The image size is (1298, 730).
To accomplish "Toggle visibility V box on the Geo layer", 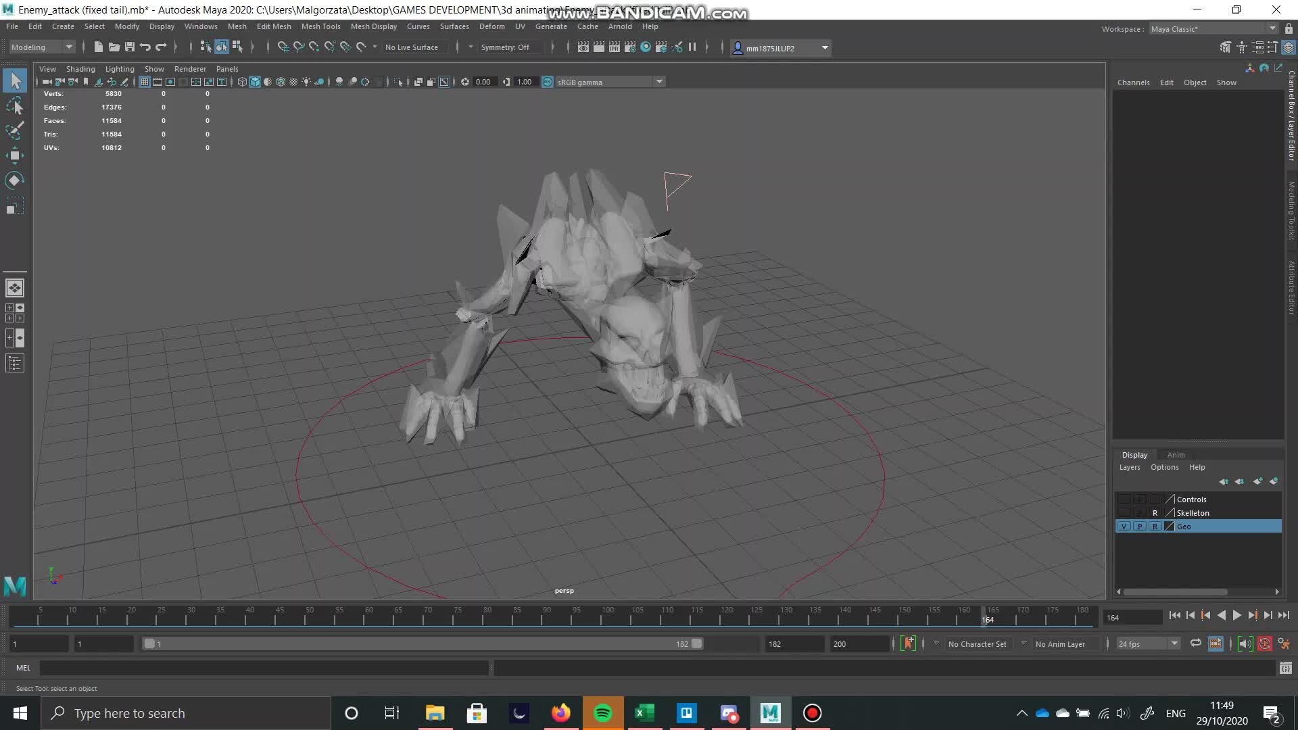I will point(1124,526).
